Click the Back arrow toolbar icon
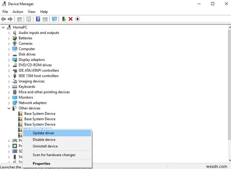Screen dimensions: 231x170 pyautogui.click(x=3, y=19)
